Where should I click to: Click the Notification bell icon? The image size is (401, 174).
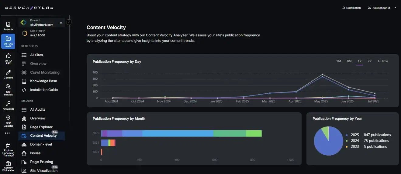[x=344, y=8]
